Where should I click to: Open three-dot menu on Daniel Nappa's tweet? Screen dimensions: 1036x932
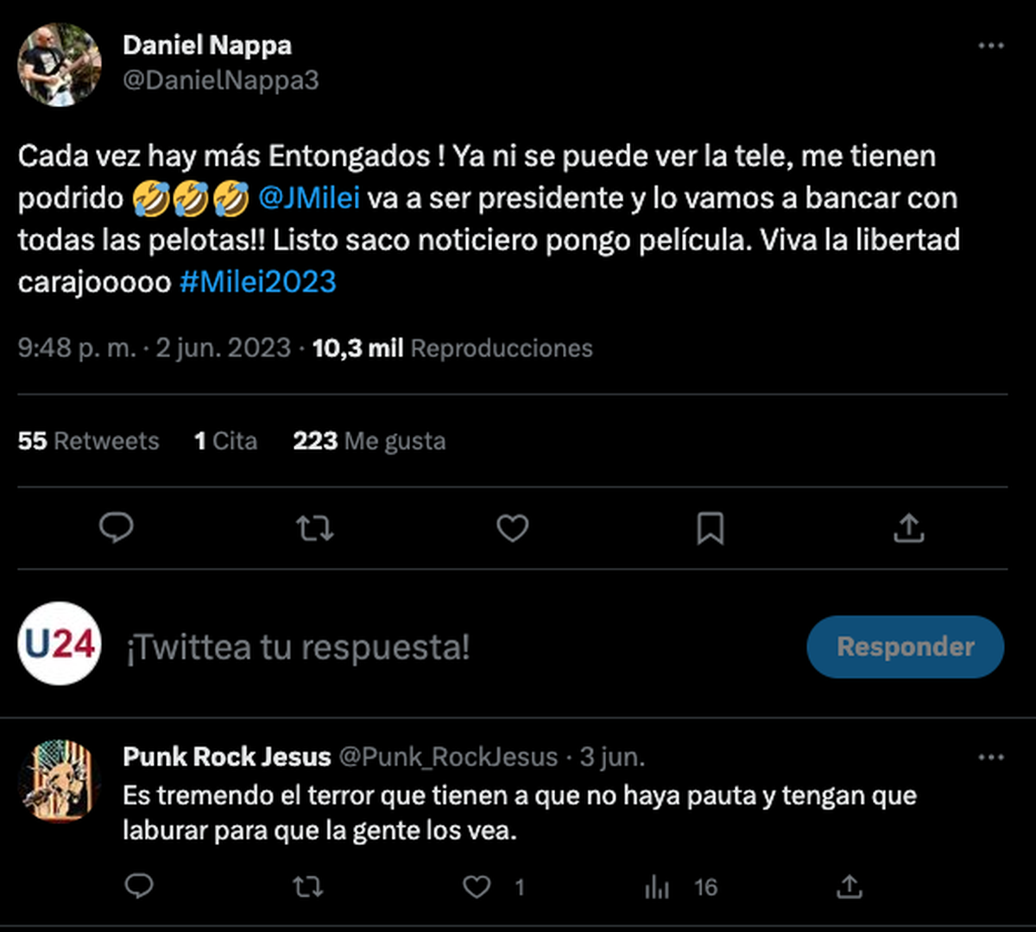point(991,46)
